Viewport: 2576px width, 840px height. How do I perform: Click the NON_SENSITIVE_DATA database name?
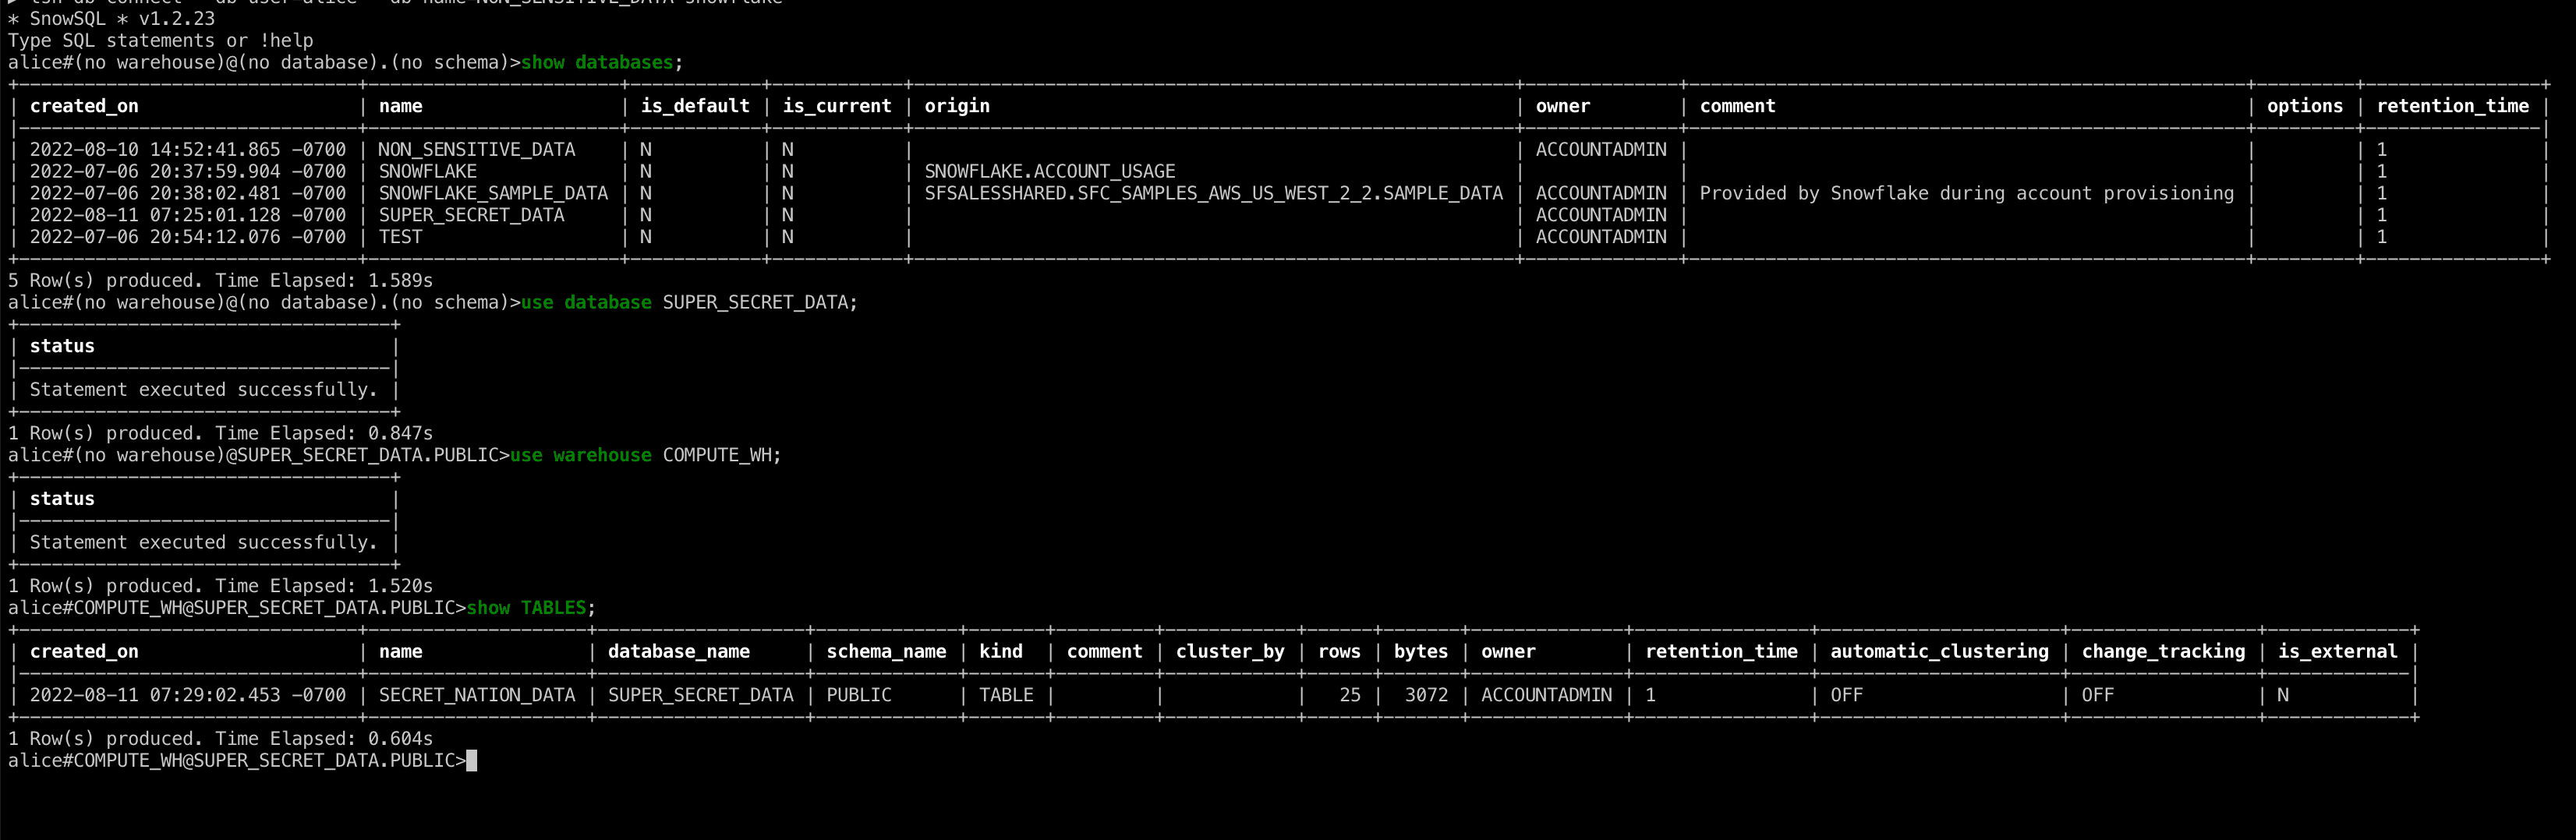pos(477,150)
